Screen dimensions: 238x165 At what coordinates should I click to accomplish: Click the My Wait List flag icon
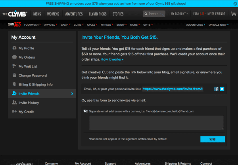14,66
